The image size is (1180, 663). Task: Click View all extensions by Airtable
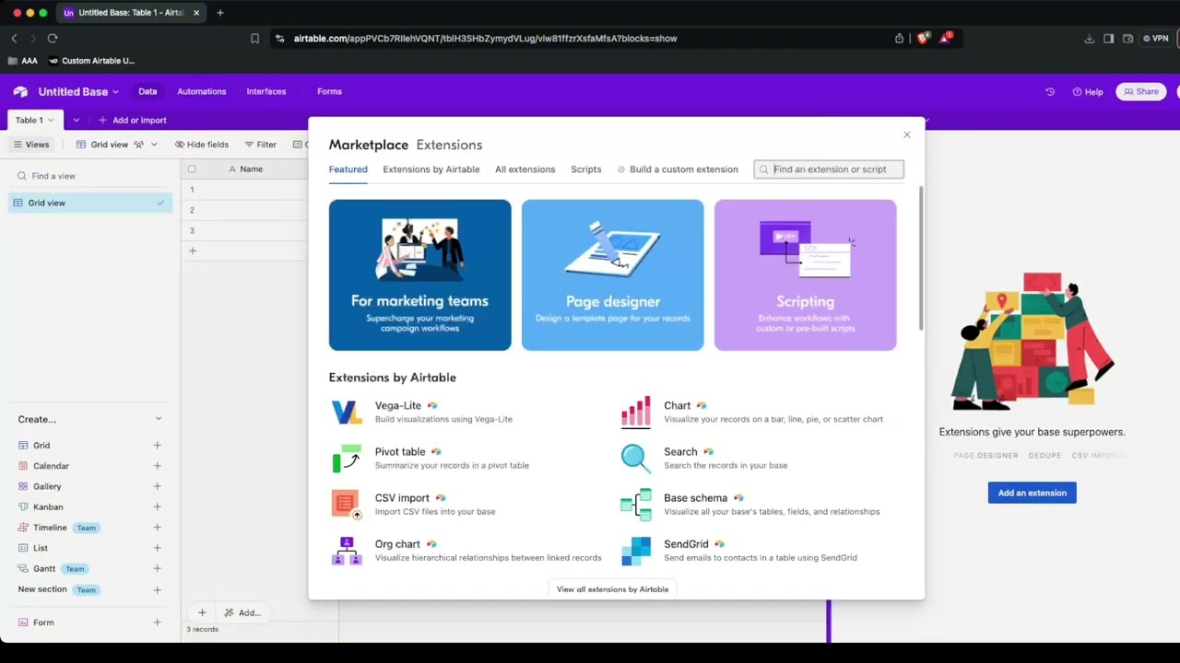pos(612,589)
